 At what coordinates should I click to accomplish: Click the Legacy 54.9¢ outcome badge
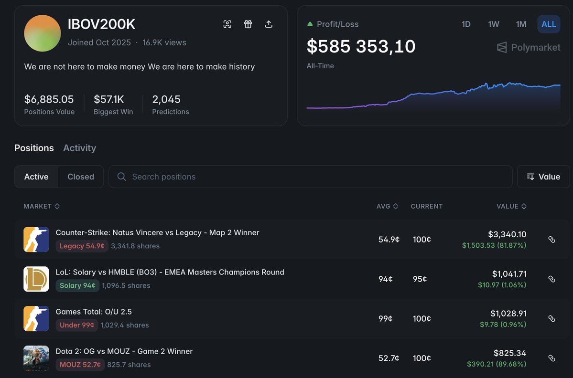pos(82,246)
